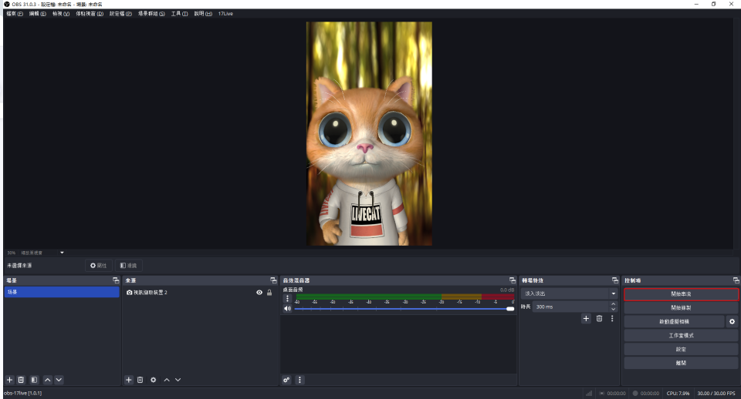This screenshot has width=741, height=399.
Task: Add a new source with the plus icon
Action: (129, 380)
